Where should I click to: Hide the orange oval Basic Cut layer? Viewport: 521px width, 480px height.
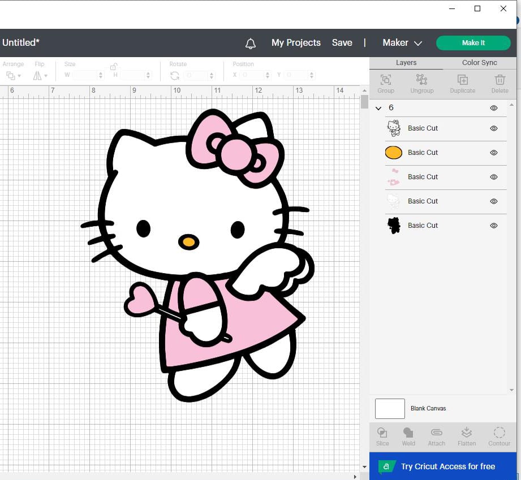click(x=493, y=153)
